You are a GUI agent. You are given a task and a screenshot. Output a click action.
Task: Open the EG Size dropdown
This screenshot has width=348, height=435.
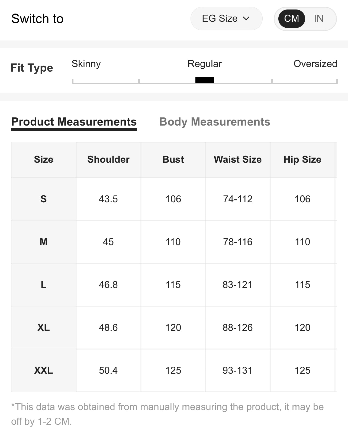tap(226, 18)
